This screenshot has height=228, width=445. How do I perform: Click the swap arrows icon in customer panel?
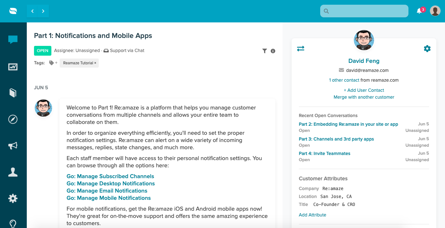(x=301, y=48)
